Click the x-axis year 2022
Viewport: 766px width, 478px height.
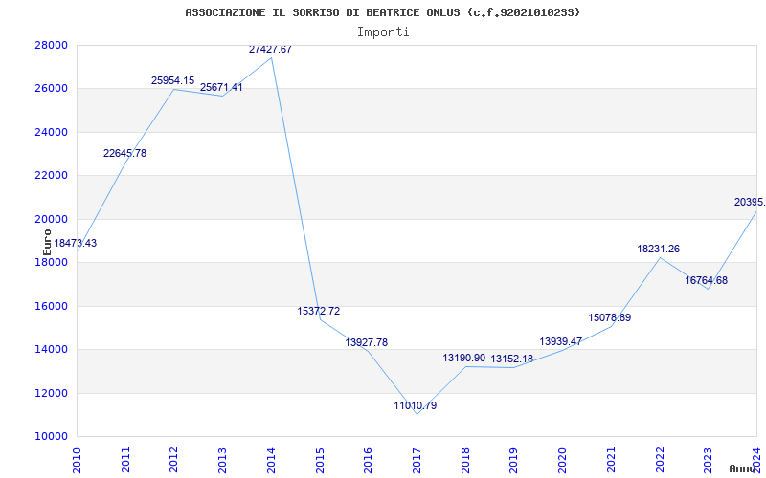coord(660,460)
